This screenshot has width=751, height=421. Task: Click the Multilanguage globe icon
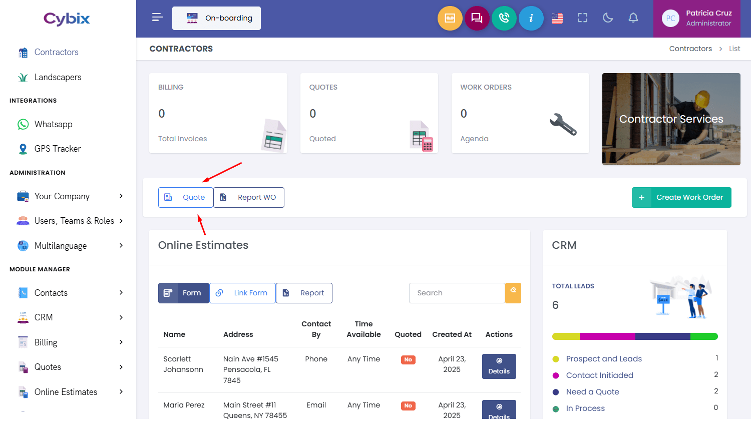pos(23,246)
